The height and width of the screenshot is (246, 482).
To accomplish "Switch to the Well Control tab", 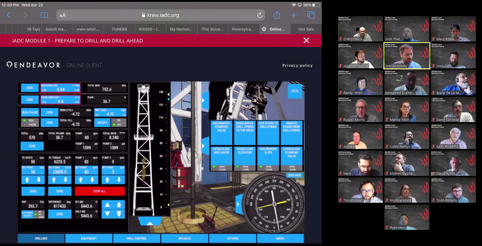I will click(x=136, y=238).
